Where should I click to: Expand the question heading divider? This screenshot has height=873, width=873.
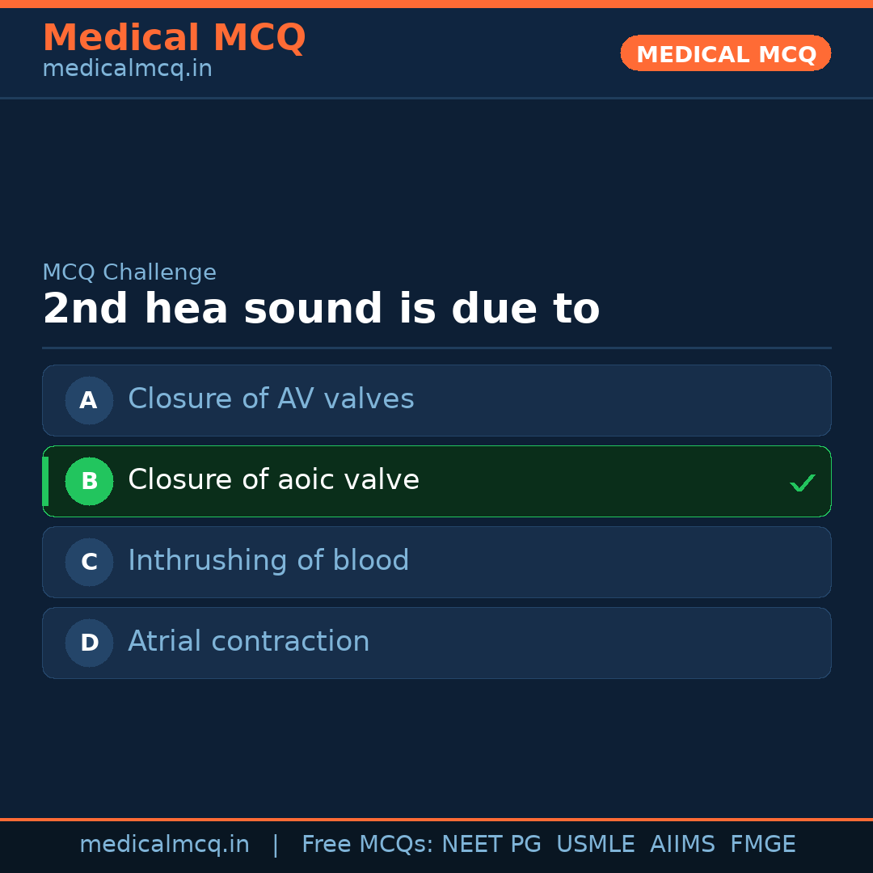[x=436, y=348]
